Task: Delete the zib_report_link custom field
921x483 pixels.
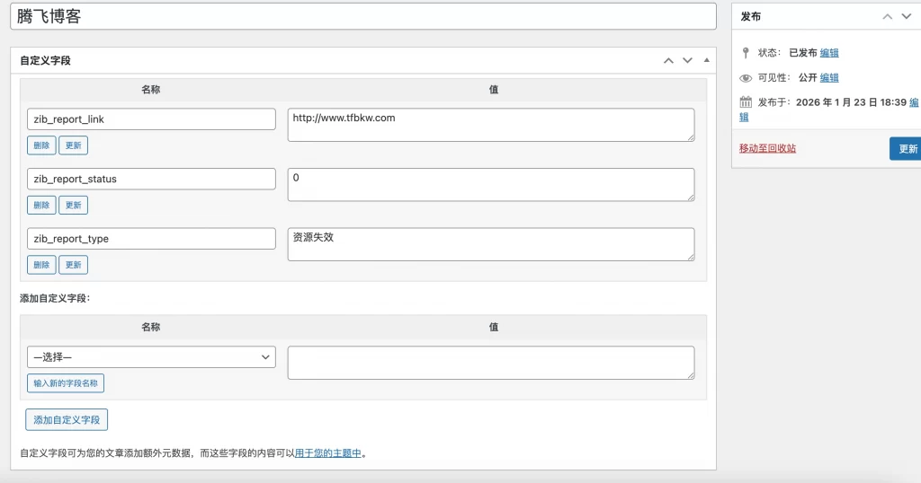Action: tap(41, 145)
